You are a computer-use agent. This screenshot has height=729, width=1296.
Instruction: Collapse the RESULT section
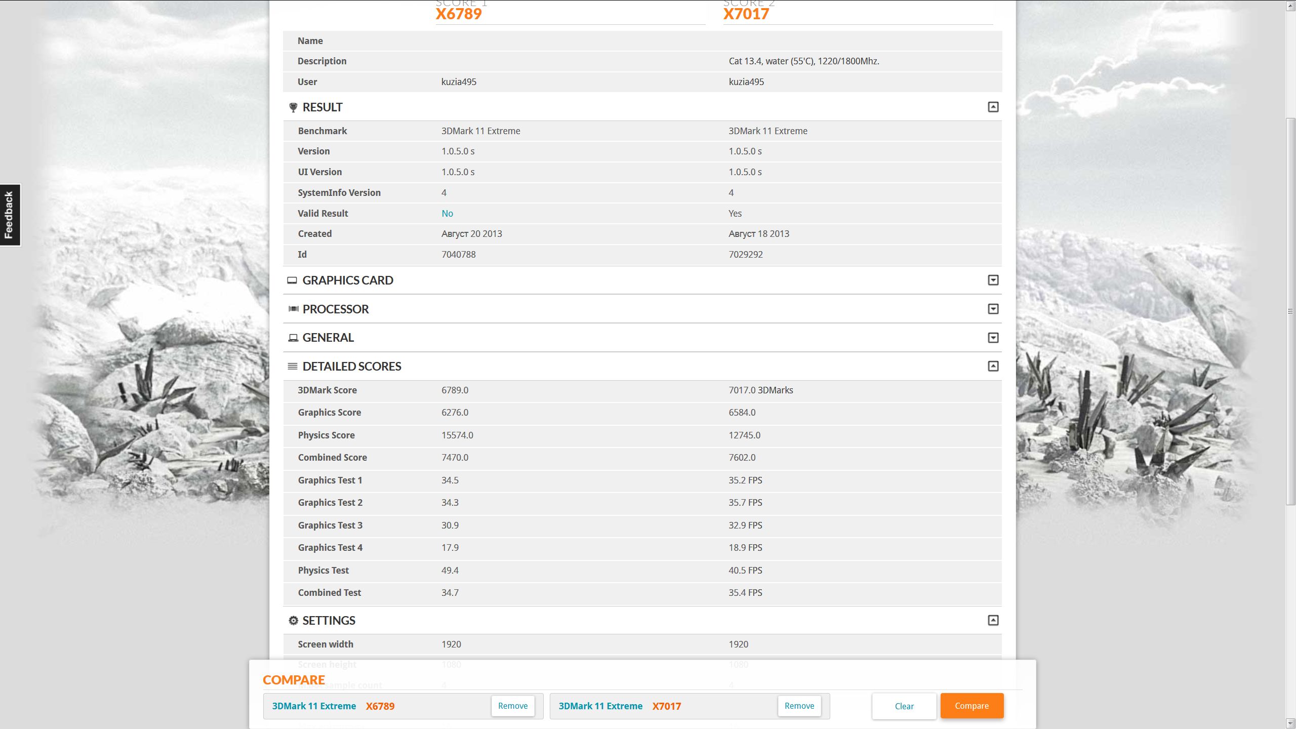coord(993,107)
